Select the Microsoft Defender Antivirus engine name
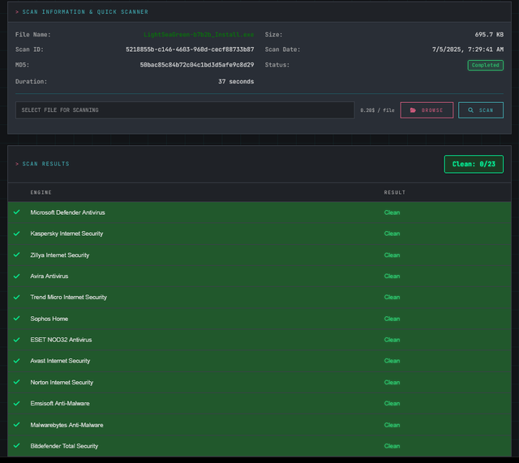Screen dimensions: 519x463 tap(67, 212)
